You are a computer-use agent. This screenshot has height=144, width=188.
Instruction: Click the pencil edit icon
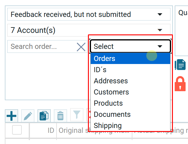click(x=28, y=116)
